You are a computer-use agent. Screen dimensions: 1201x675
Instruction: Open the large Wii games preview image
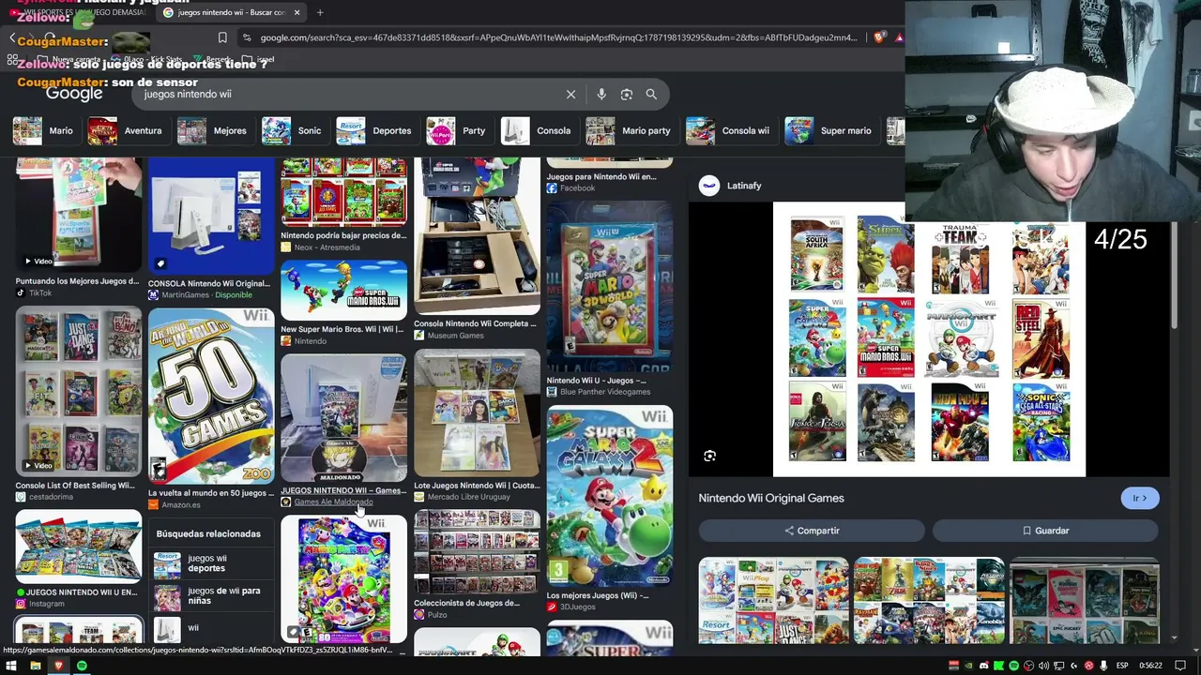929,339
